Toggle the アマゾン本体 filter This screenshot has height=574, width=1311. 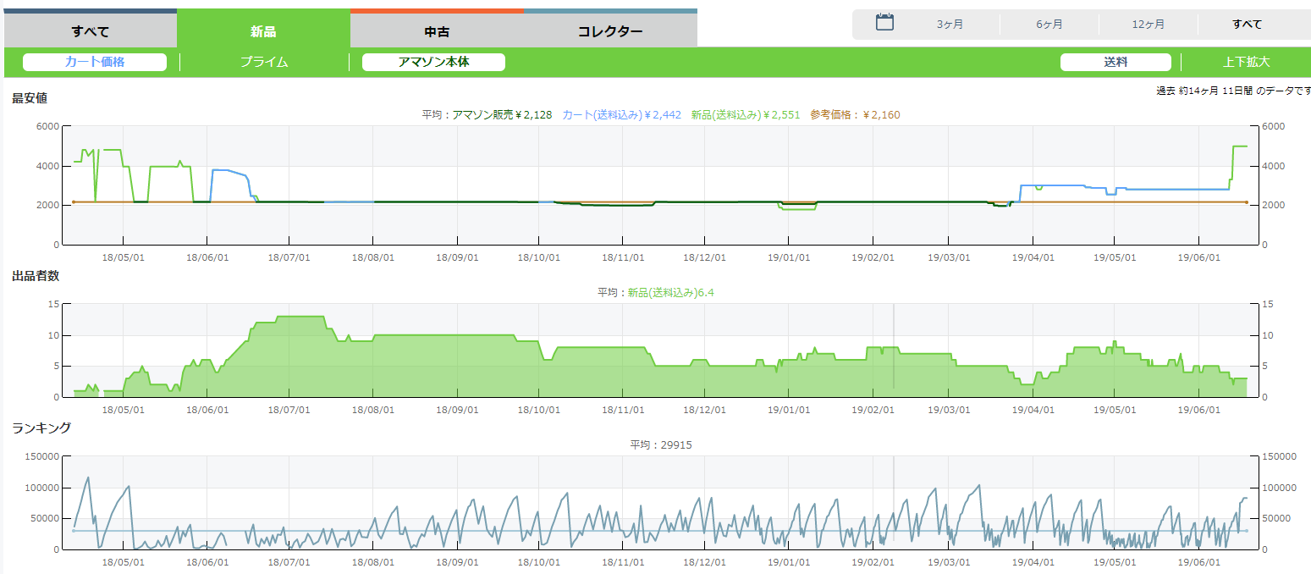(433, 62)
